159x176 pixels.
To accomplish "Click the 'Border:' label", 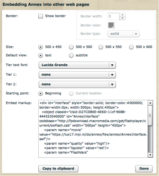I will [x=12, y=16].
